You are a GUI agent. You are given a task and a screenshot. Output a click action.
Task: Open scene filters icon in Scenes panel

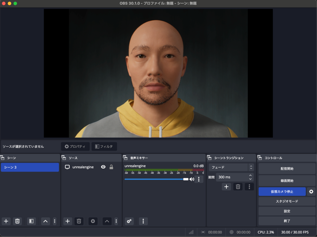click(31, 221)
